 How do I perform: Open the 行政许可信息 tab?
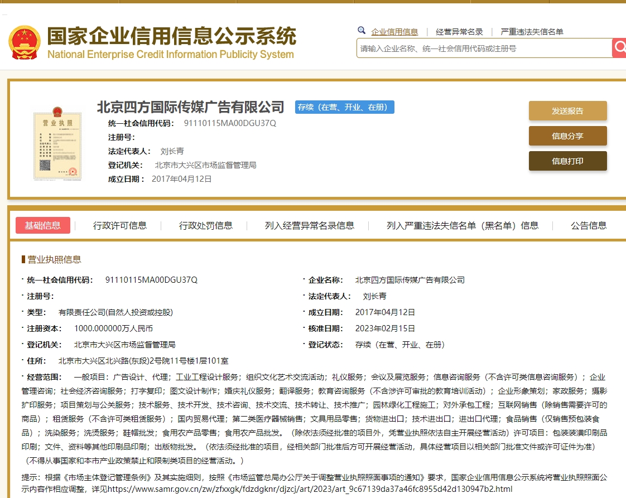coord(120,226)
